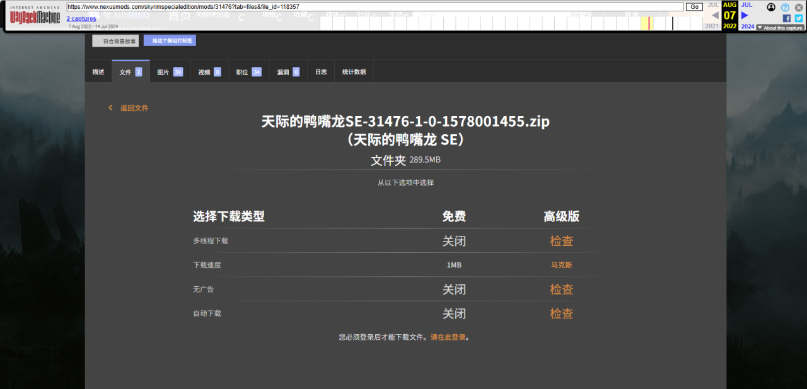Click the 选择下载类型 heading
This screenshot has height=389, width=807.
229,216
